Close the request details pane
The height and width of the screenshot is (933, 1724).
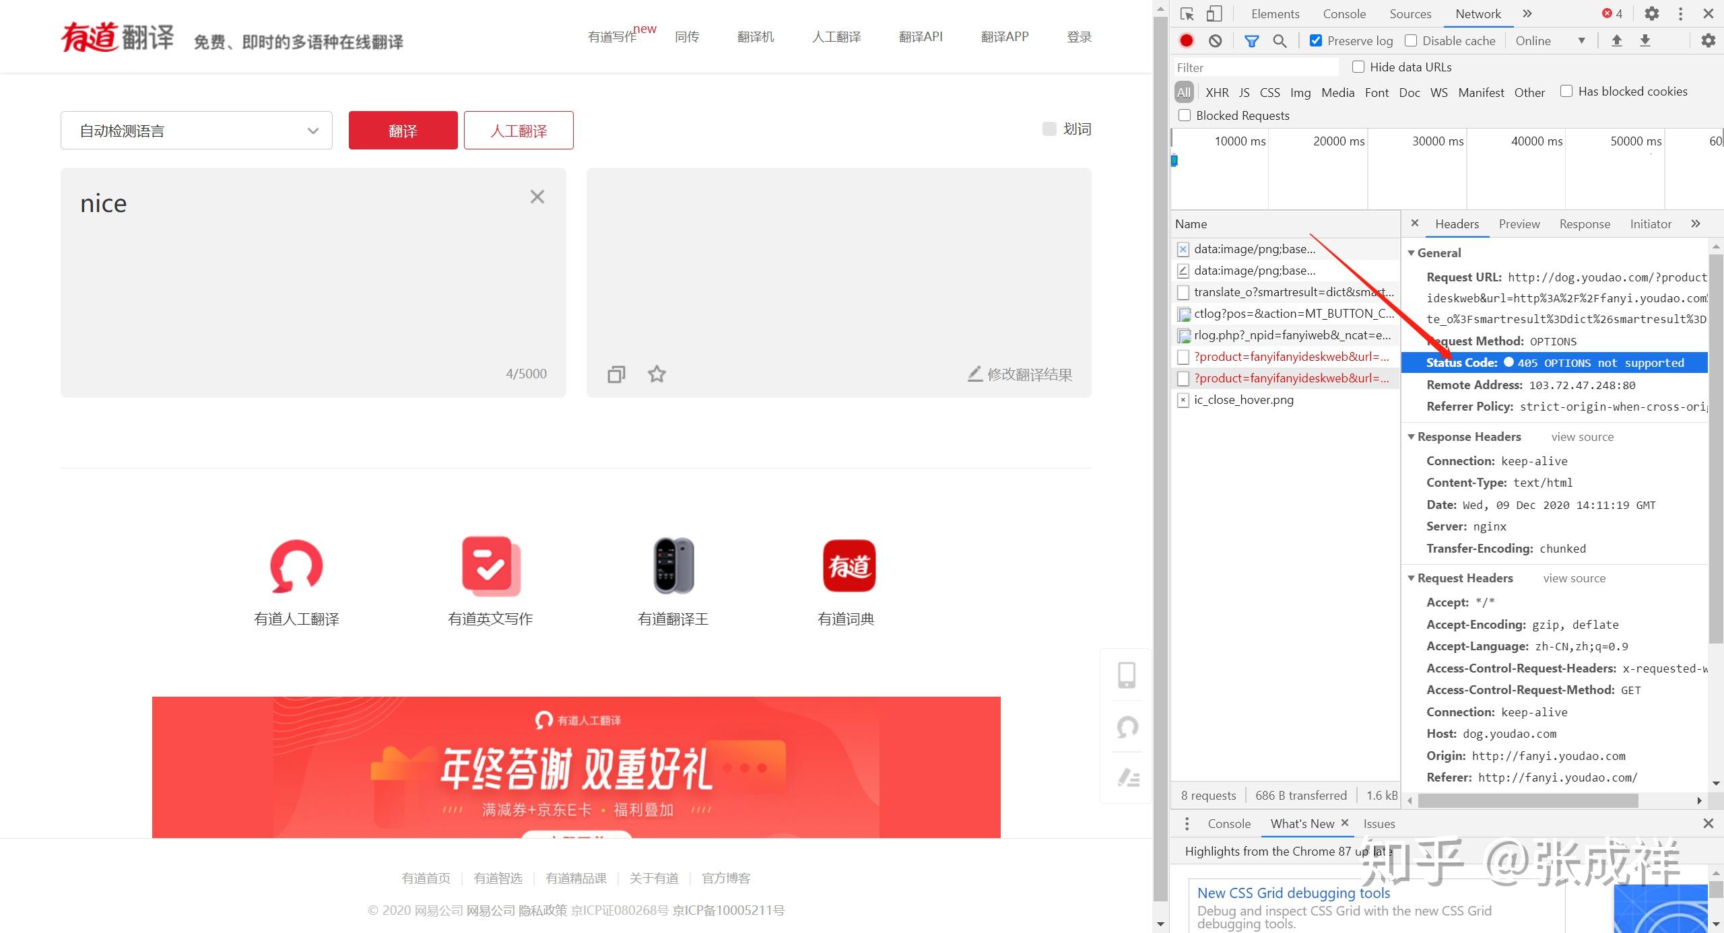click(1415, 223)
